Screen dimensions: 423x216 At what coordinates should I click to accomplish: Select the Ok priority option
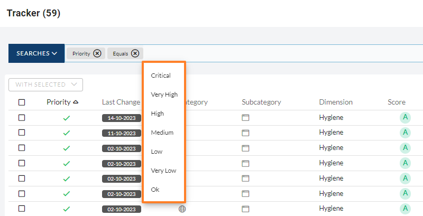[x=155, y=190]
